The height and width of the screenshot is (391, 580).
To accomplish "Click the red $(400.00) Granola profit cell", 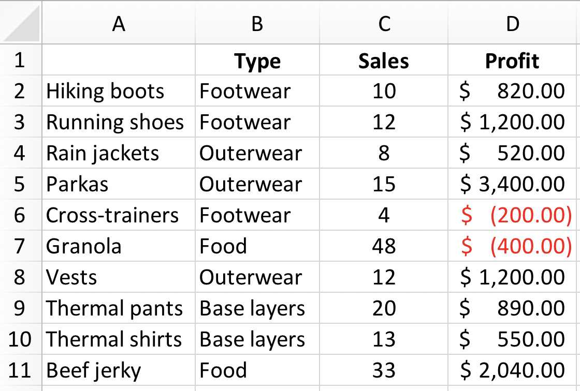I will pos(512,246).
